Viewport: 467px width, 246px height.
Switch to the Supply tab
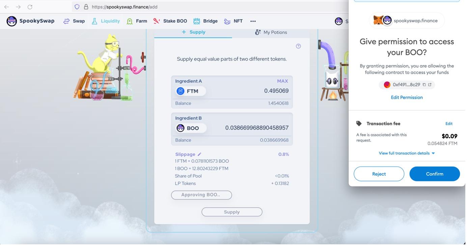(193, 33)
